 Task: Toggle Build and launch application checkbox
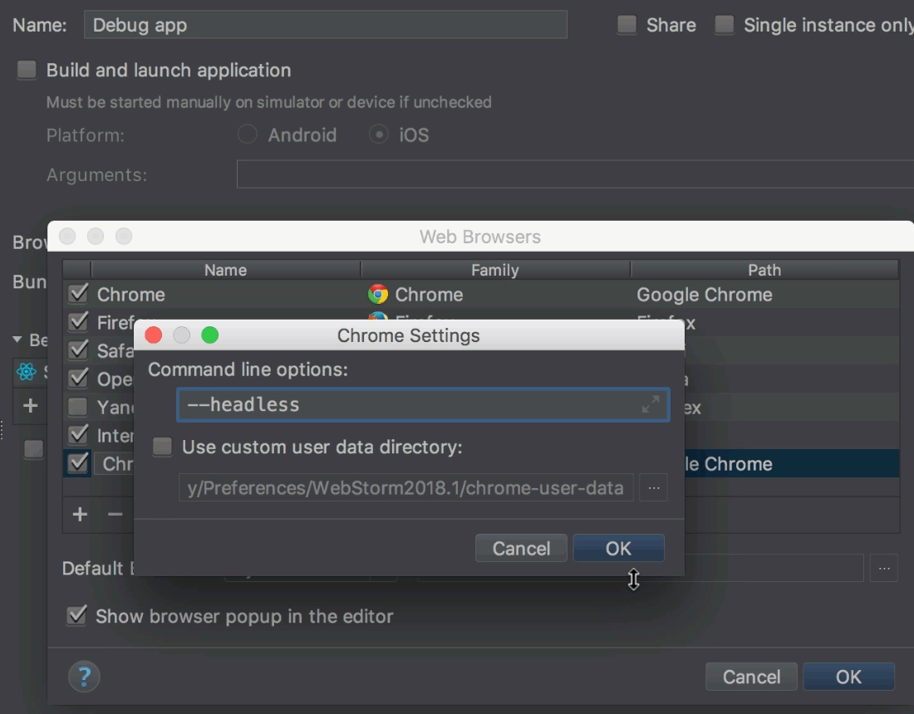[x=27, y=70]
